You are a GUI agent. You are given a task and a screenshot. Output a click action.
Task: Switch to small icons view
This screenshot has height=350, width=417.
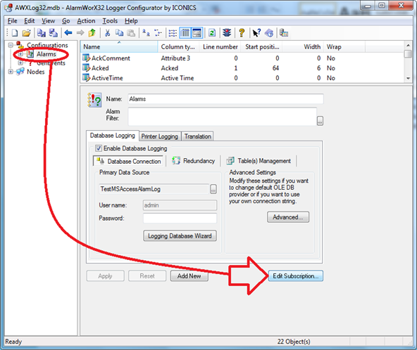(x=158, y=33)
